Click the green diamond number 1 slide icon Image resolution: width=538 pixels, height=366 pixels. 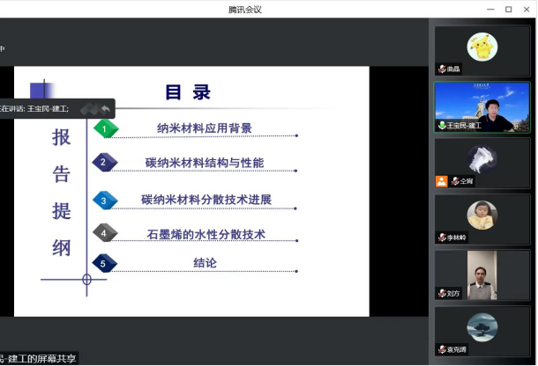(x=104, y=129)
